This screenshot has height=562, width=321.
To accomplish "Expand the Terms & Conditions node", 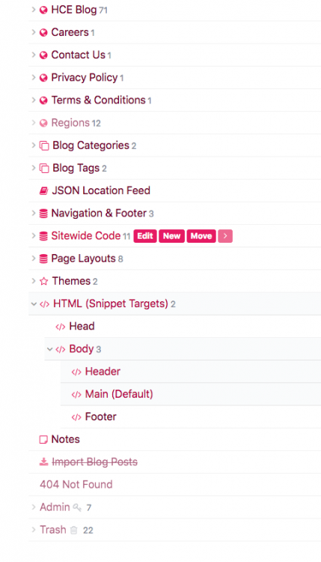I will coord(33,100).
